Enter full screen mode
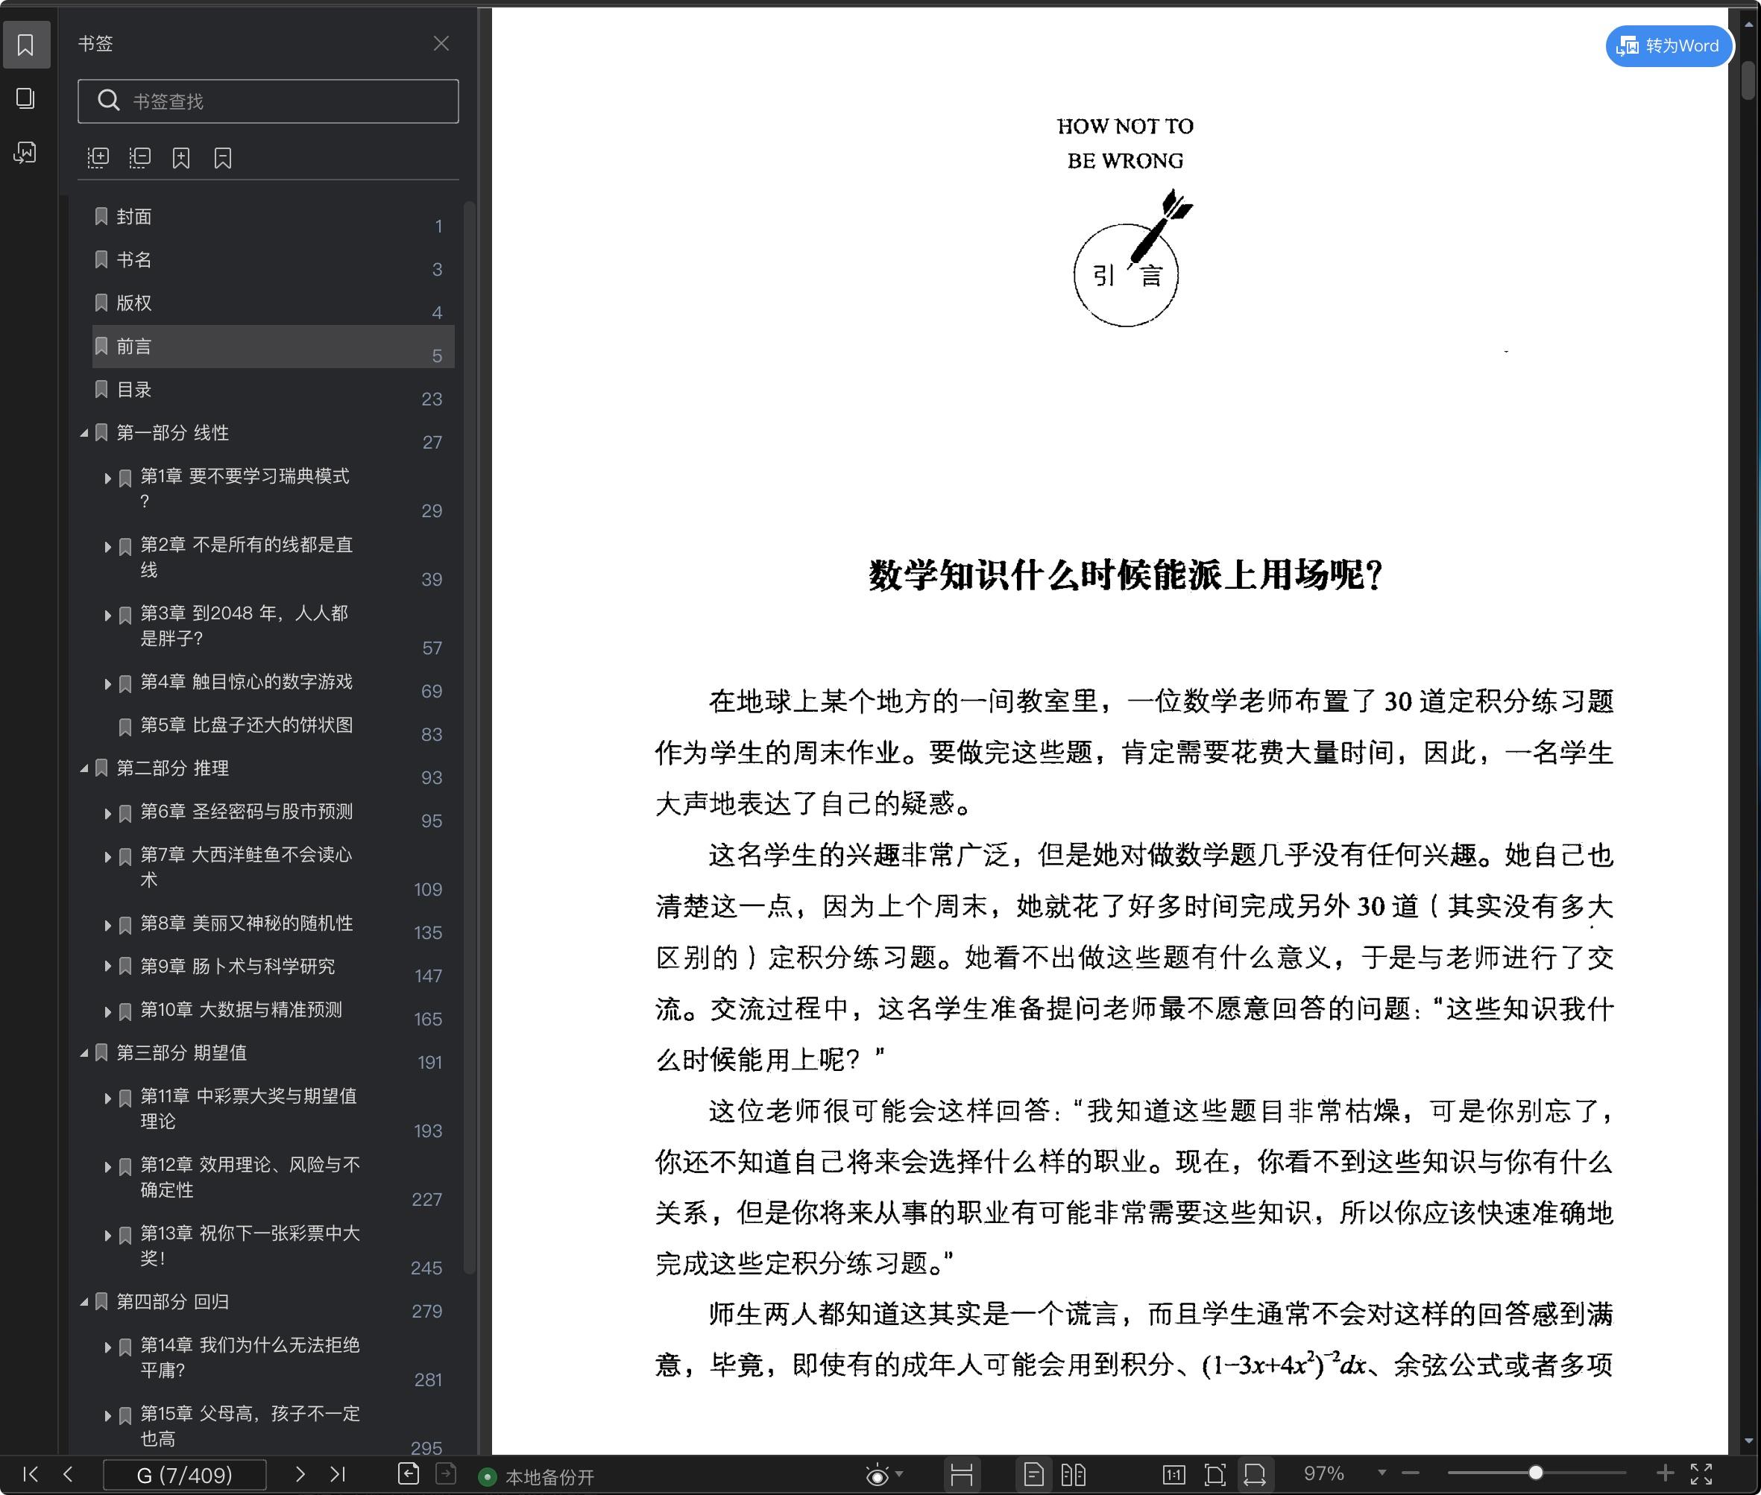The height and width of the screenshot is (1495, 1761). pyautogui.click(x=1701, y=1475)
